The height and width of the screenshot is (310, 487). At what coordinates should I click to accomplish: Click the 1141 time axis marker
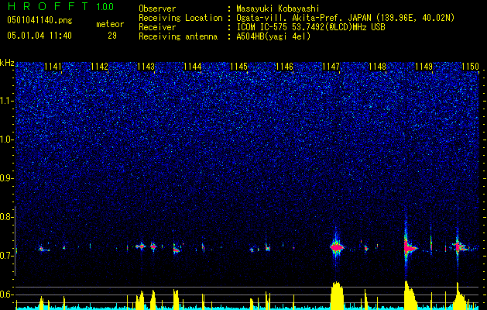[53, 66]
